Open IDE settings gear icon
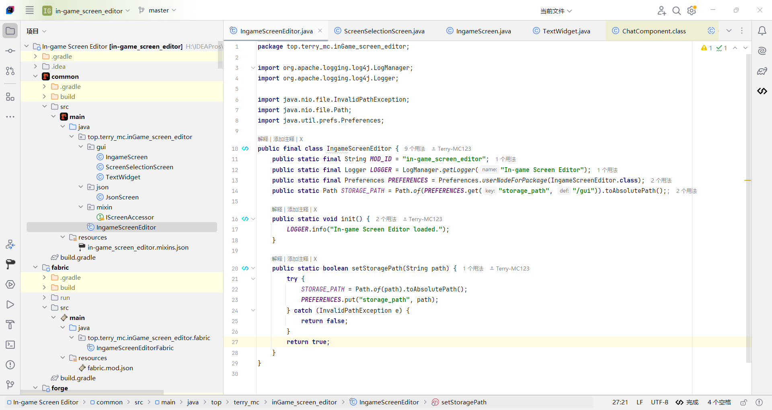Viewport: 772px width, 410px height. (x=692, y=11)
